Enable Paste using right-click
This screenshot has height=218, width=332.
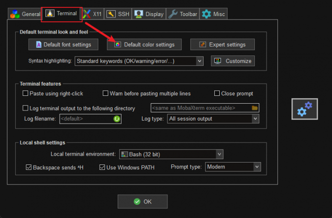(x=25, y=93)
